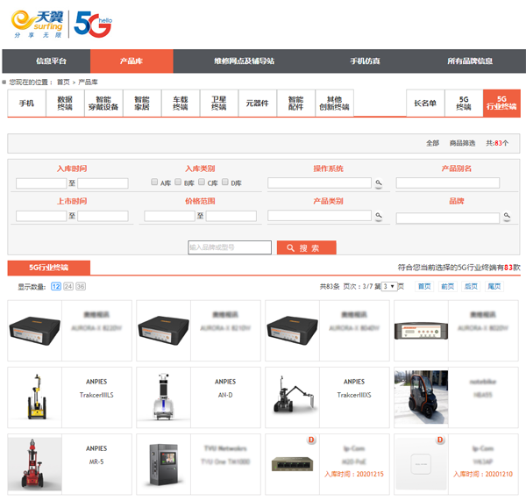Select the 智能家居 category tab
This screenshot has width=526, height=501.
coord(142,104)
